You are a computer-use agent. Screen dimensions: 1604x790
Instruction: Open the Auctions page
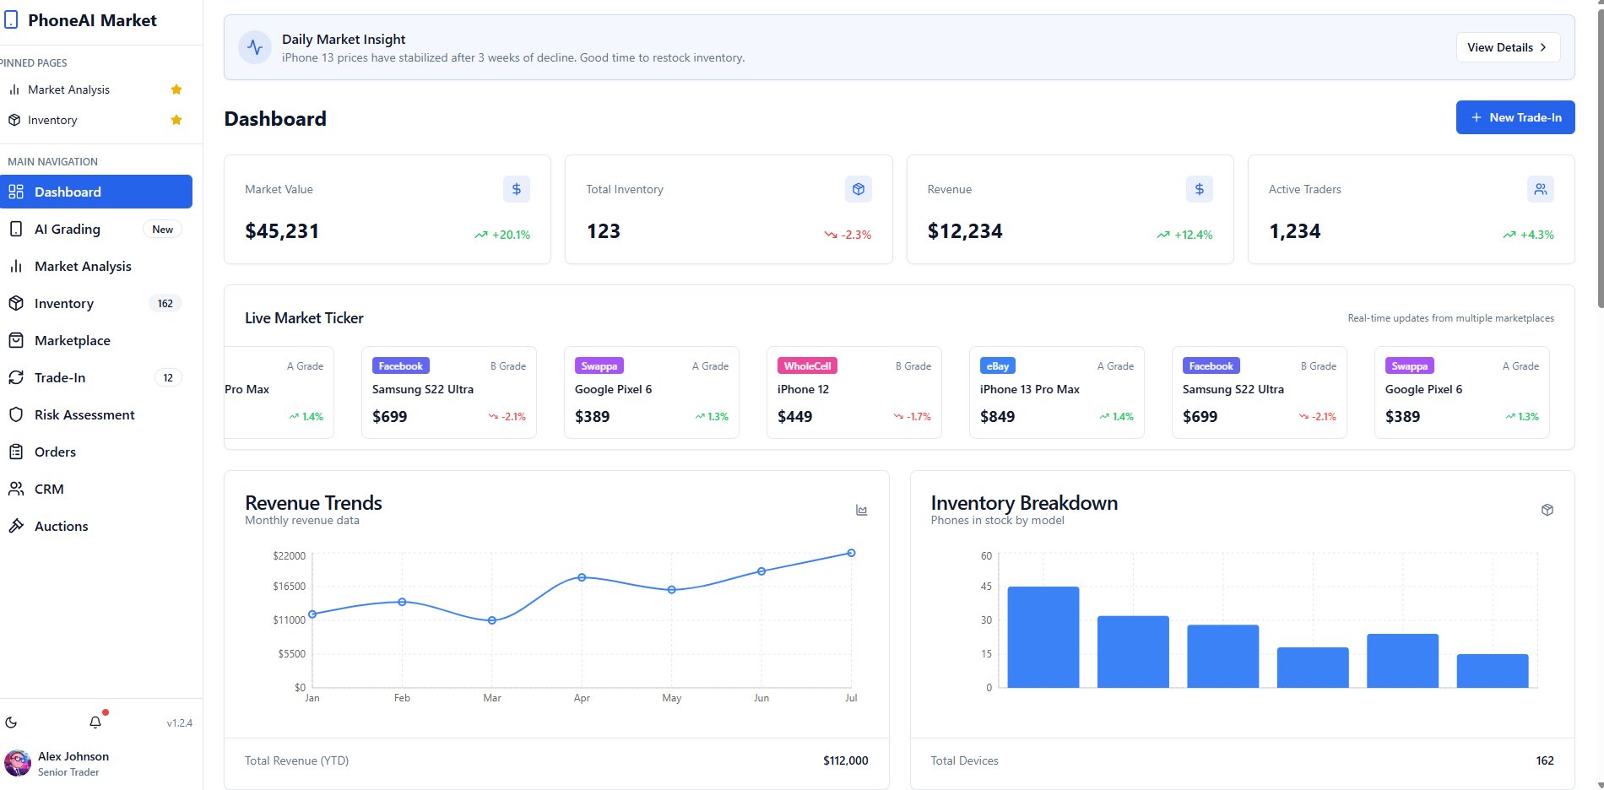tap(96, 526)
